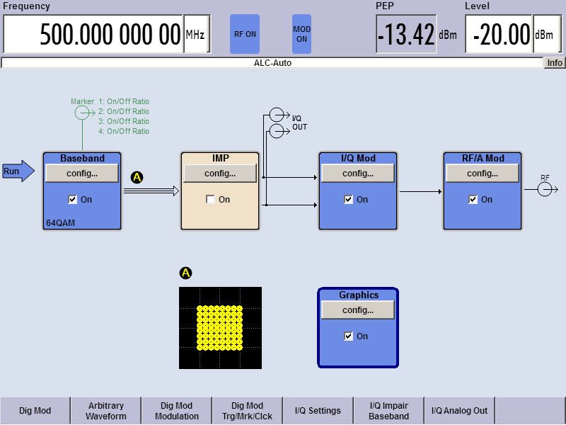Image resolution: width=566 pixels, height=425 pixels.
Task: Open the RF/A Mod config... menu
Action: click(x=483, y=174)
